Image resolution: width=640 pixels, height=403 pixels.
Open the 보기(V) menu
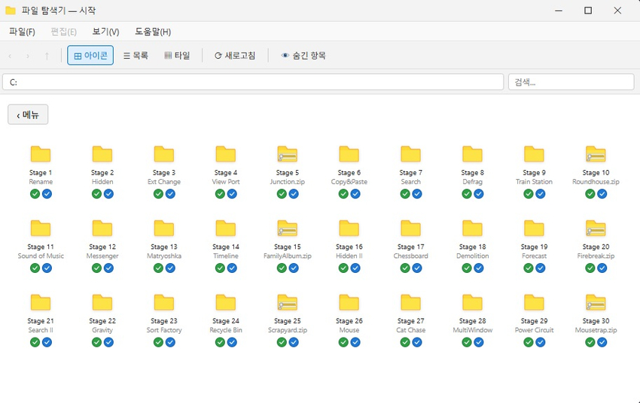point(105,32)
